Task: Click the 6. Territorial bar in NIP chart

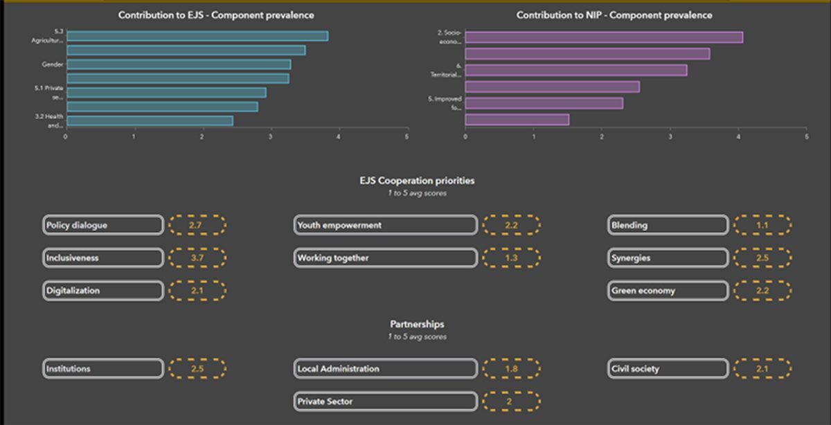Action: coord(576,70)
